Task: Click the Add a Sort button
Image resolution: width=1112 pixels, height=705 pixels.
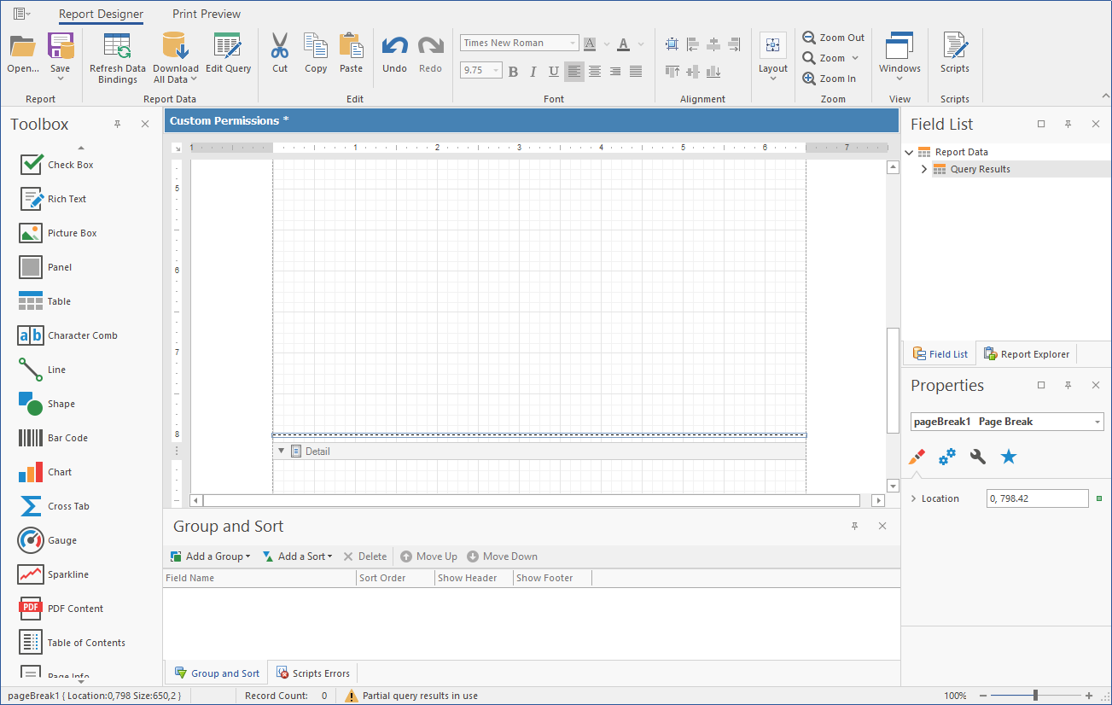Action: [297, 556]
